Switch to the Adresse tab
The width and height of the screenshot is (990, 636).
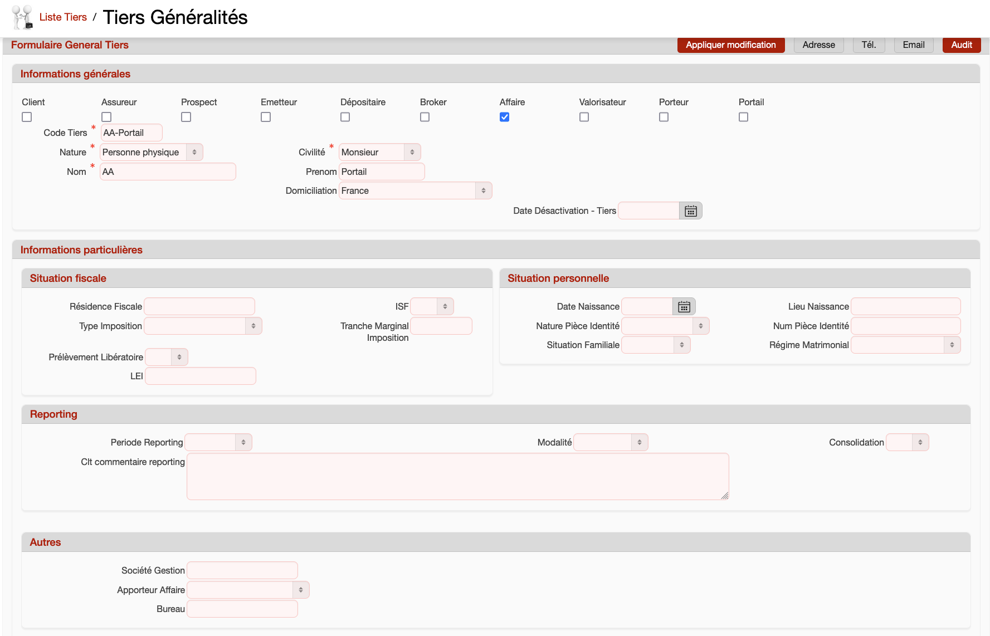[818, 45]
